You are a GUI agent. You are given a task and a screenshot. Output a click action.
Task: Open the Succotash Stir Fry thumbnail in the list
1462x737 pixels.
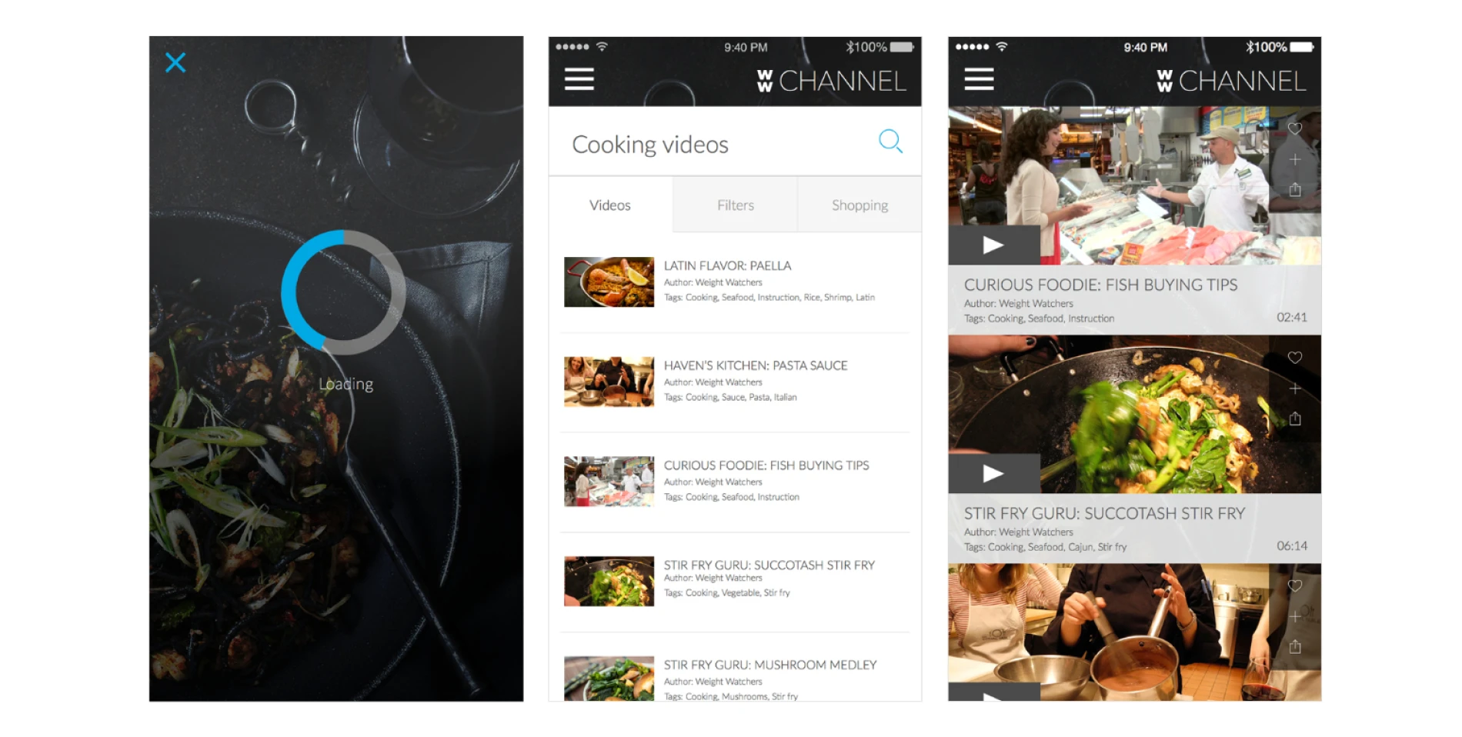click(609, 582)
